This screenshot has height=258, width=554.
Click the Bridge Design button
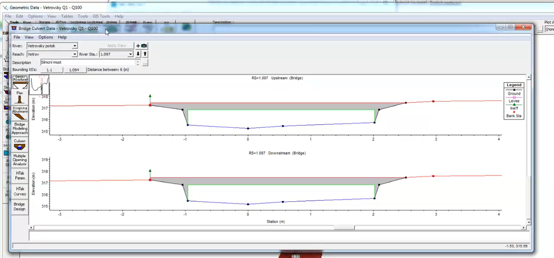[x=20, y=207]
